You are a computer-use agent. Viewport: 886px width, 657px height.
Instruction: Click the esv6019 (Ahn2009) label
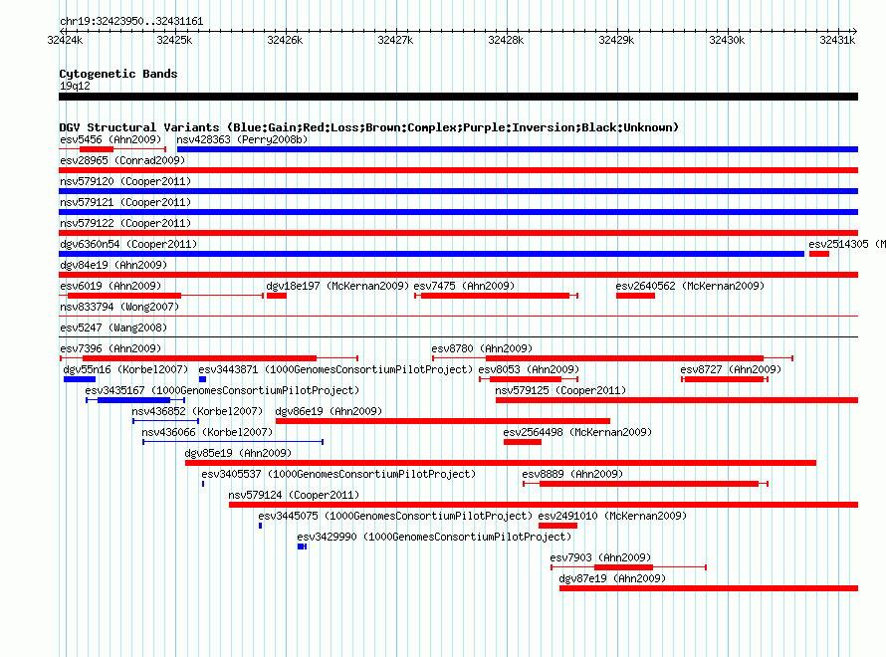[x=111, y=286]
